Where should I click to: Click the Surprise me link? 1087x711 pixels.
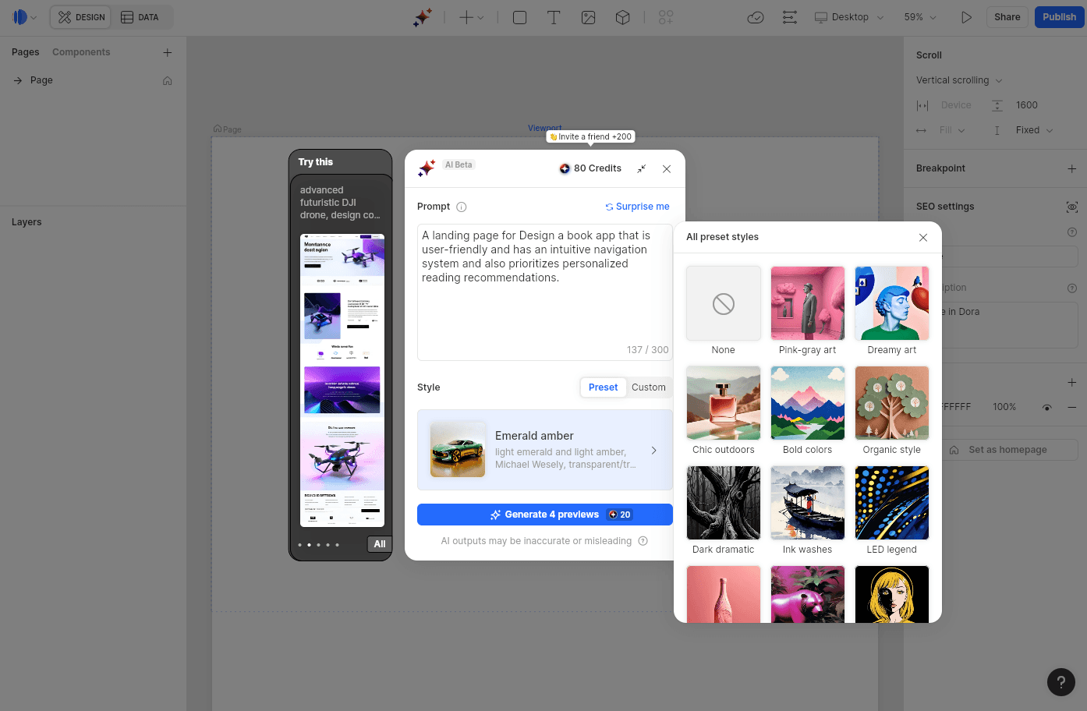637,206
